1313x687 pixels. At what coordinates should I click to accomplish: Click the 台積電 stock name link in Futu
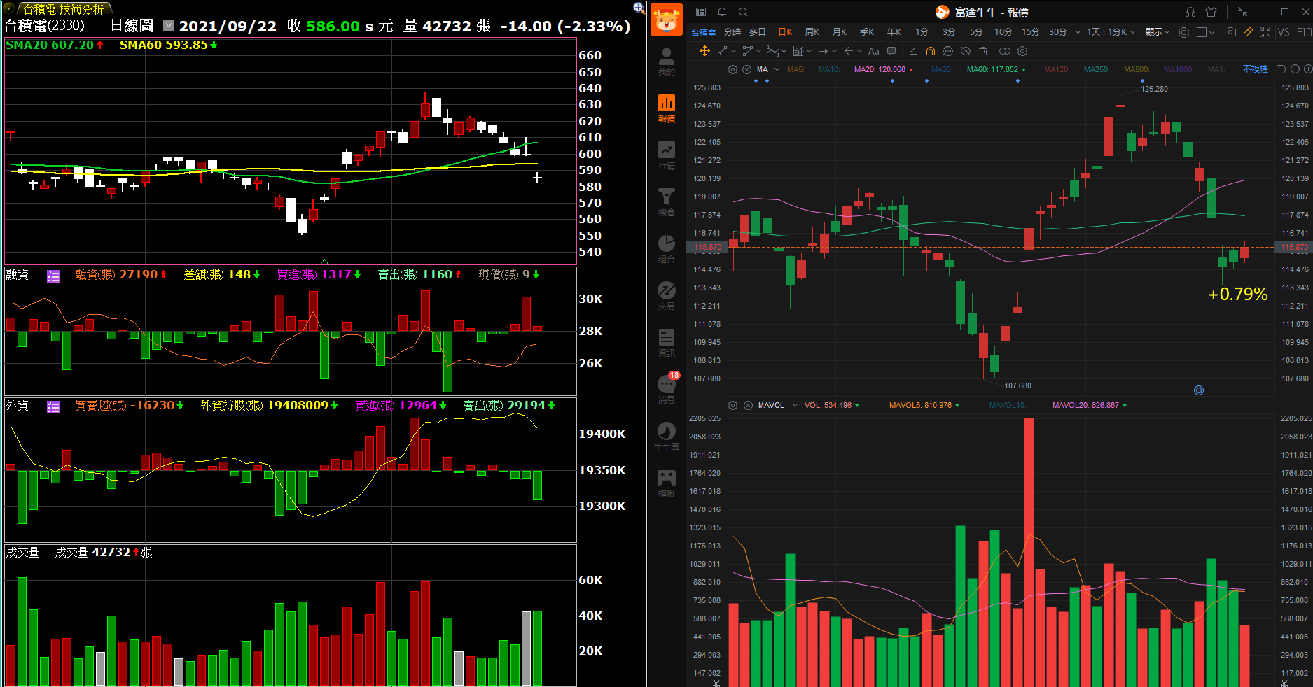(704, 32)
